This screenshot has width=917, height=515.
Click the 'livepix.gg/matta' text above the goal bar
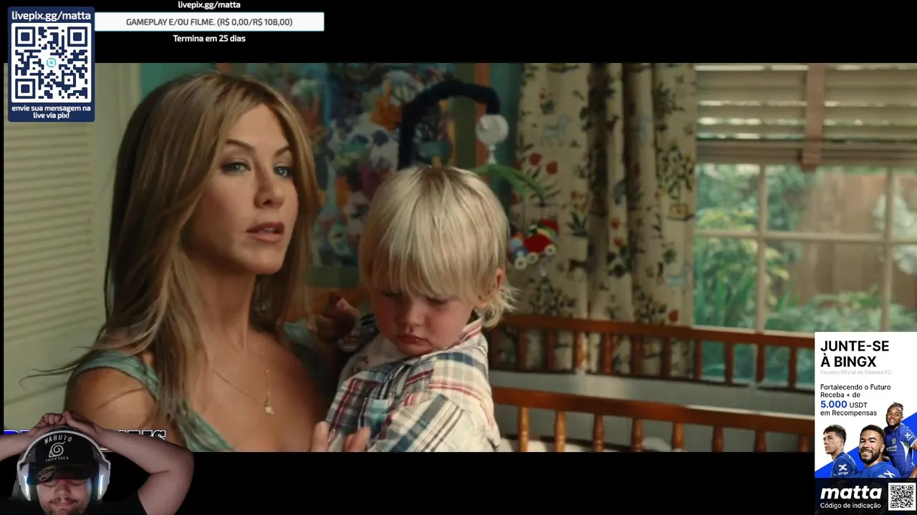(x=209, y=5)
